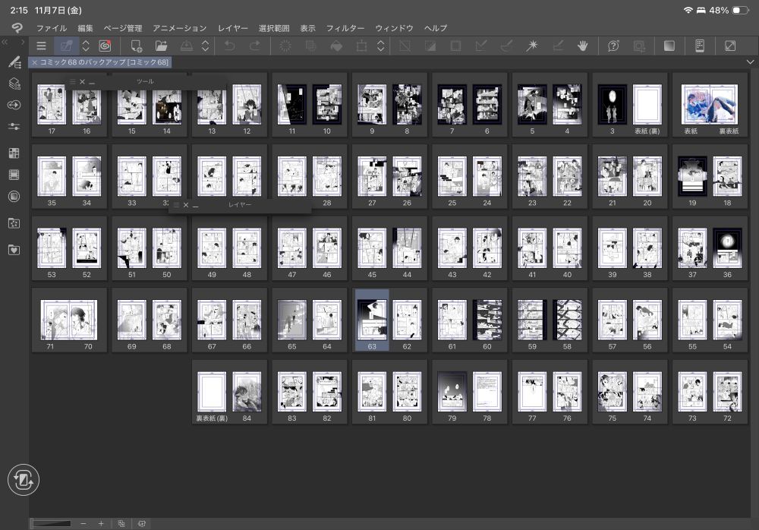Open the ページ管理 menu

(x=123, y=28)
